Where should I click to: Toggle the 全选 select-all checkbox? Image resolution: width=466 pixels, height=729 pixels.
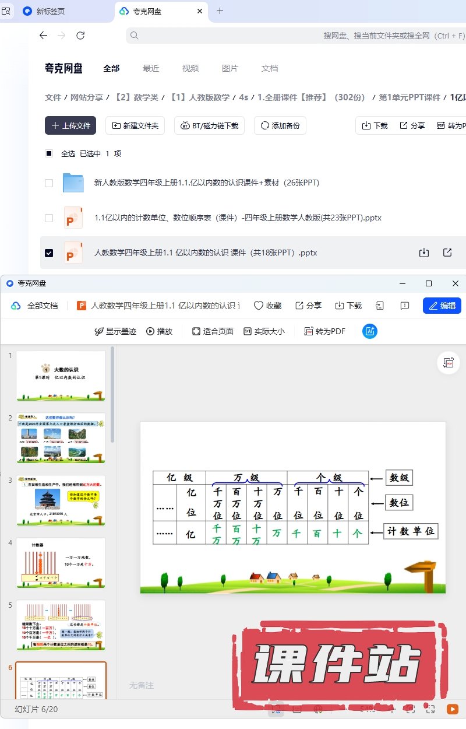coord(49,154)
